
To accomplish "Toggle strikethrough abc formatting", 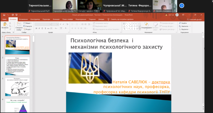I will click(x=48, y=28).
